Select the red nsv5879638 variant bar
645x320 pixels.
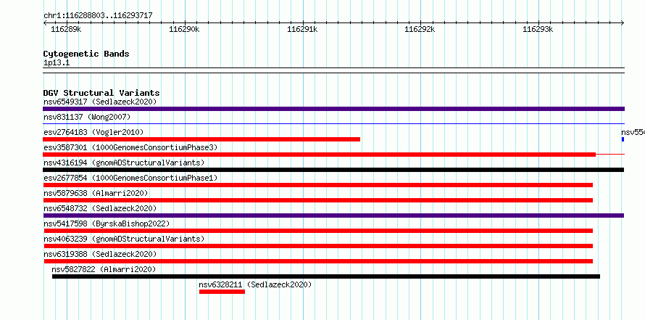[318, 200]
